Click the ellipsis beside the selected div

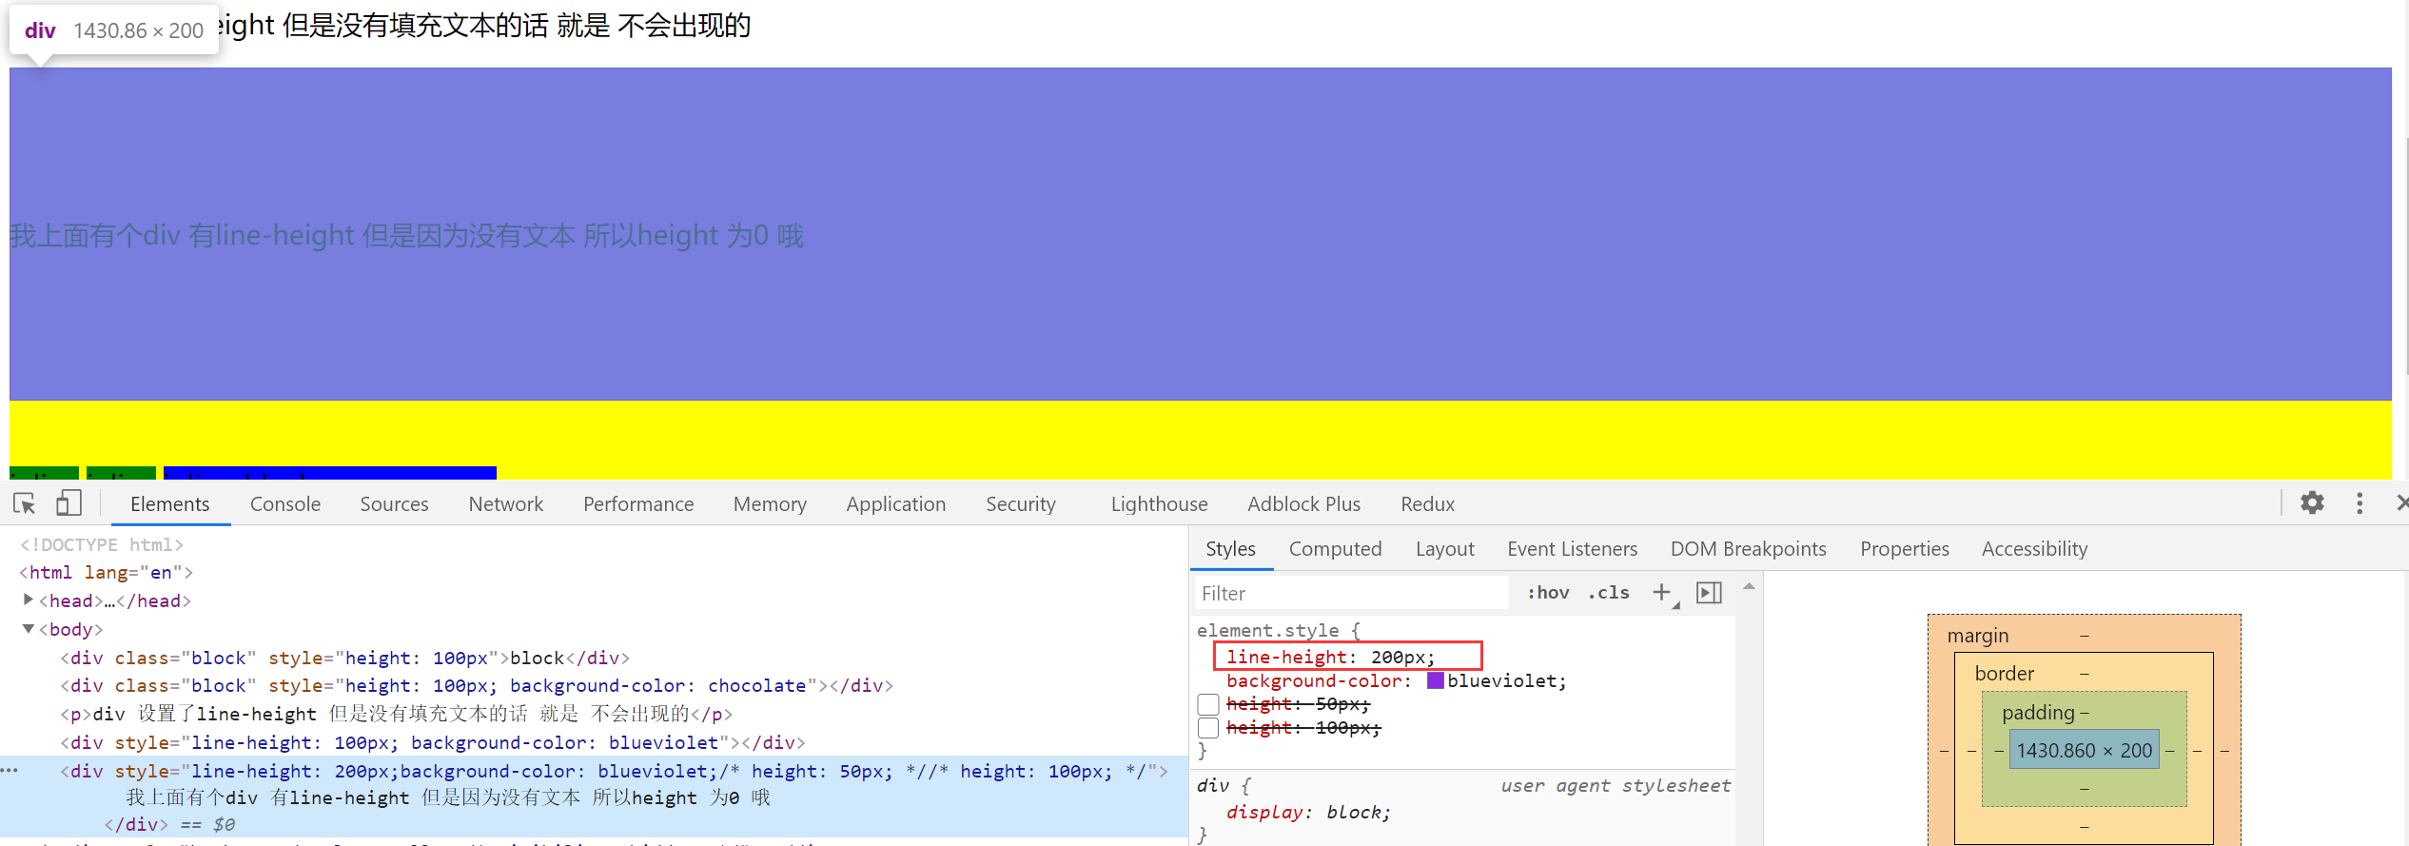click(x=10, y=770)
